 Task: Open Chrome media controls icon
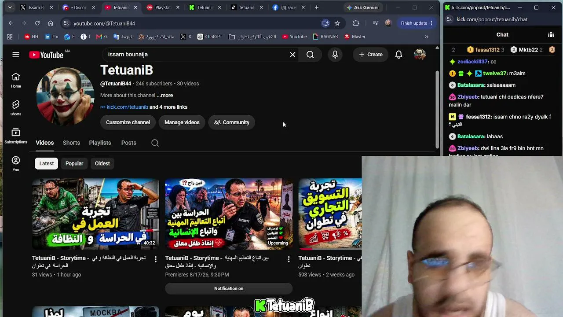(375, 23)
